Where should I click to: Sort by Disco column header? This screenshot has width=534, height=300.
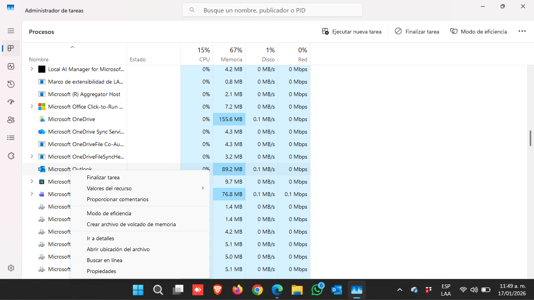(262, 54)
